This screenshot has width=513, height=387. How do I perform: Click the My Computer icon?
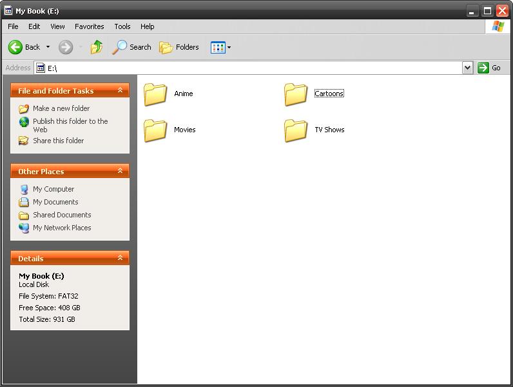(x=24, y=189)
